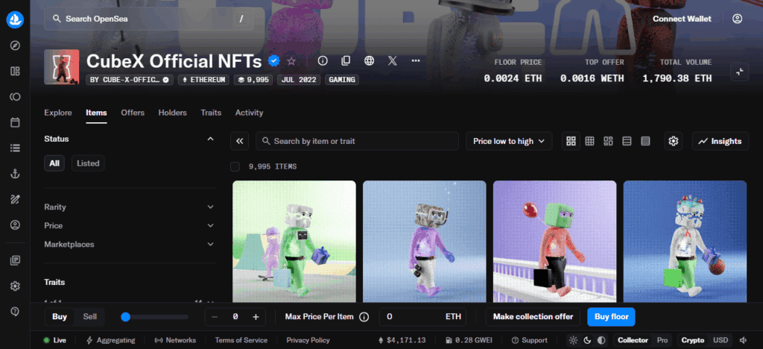Click the item quantity slider handle
This screenshot has width=763, height=349.
[125, 317]
